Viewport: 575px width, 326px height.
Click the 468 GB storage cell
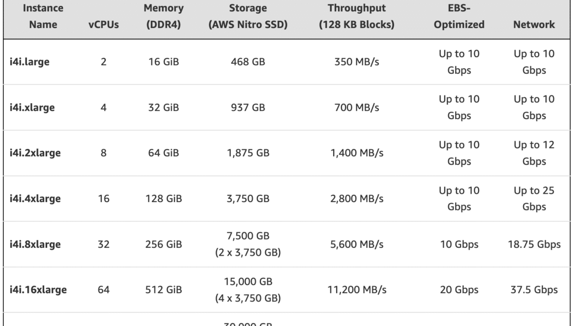pyautogui.click(x=248, y=61)
